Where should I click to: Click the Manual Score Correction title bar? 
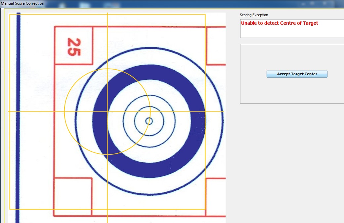coord(22,3)
